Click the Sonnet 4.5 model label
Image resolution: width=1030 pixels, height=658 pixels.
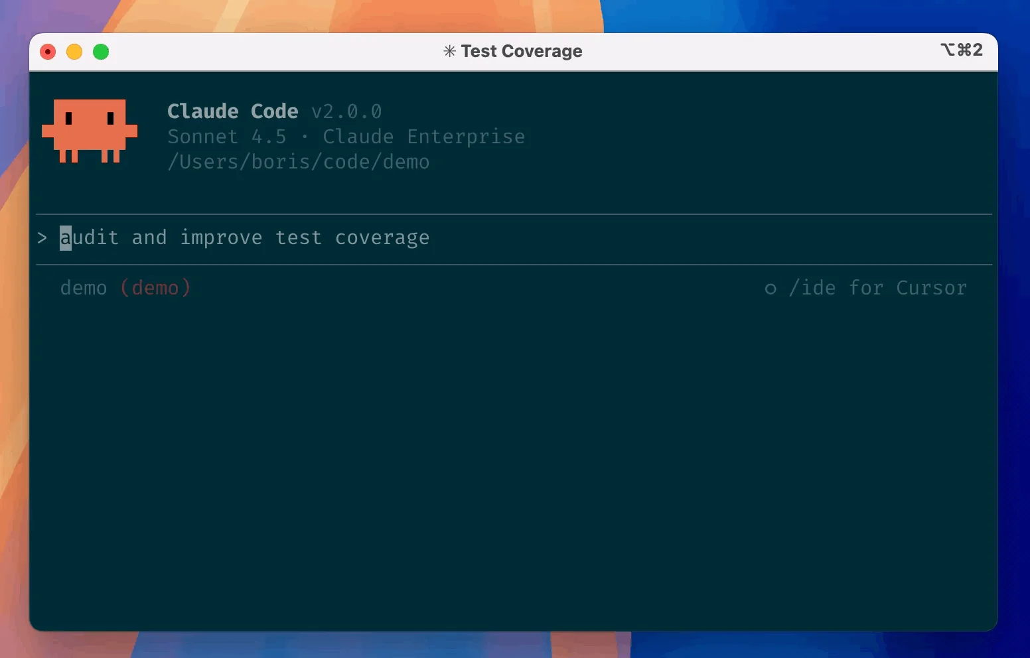[227, 137]
